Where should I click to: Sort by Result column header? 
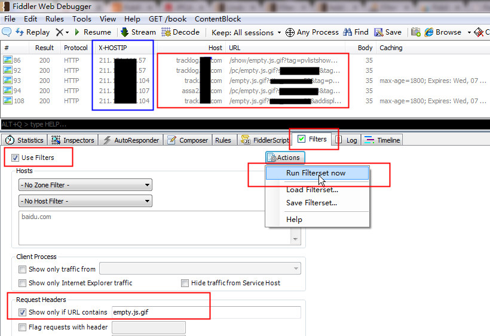pyautogui.click(x=44, y=48)
